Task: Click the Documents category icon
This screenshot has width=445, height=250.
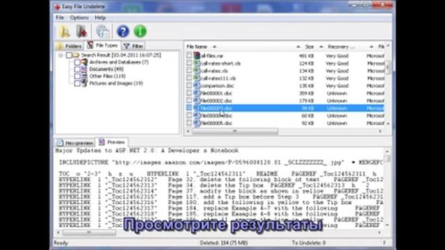Action: (84, 69)
